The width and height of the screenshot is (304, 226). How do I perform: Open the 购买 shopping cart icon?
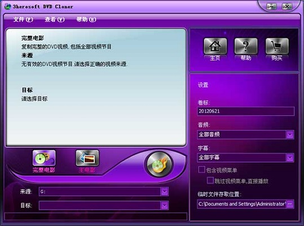(x=277, y=46)
